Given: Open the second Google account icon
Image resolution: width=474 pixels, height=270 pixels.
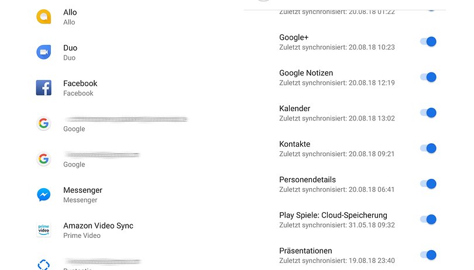Looking at the screenshot, I should (x=44, y=159).
